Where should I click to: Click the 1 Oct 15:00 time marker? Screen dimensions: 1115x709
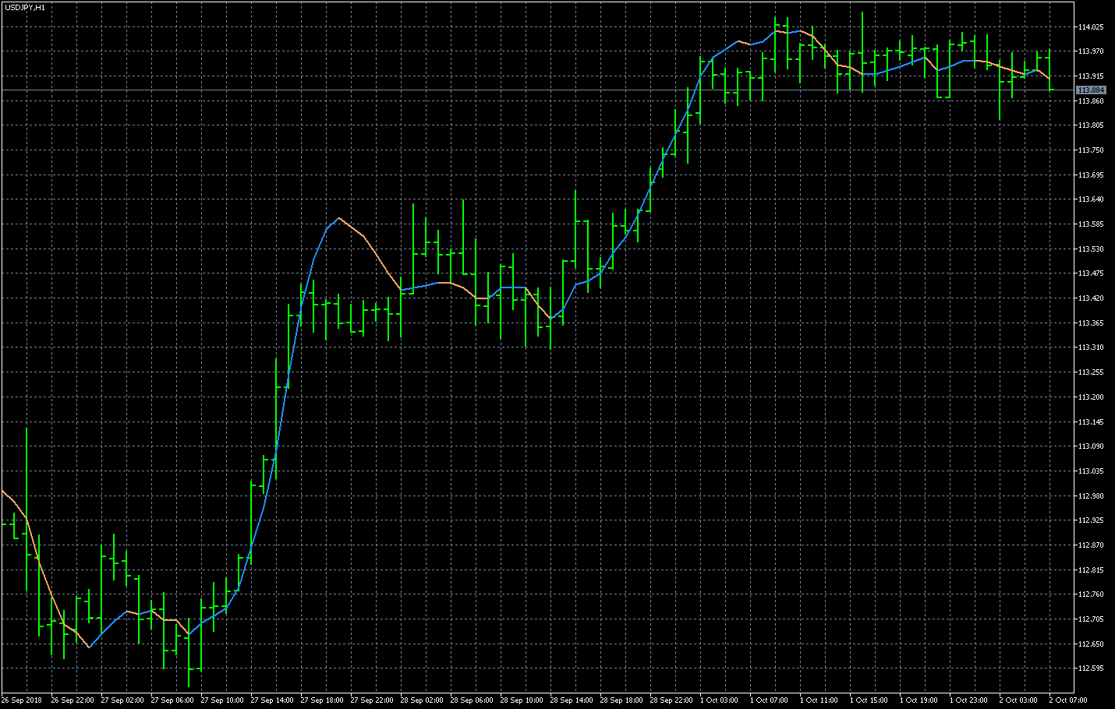click(x=869, y=700)
